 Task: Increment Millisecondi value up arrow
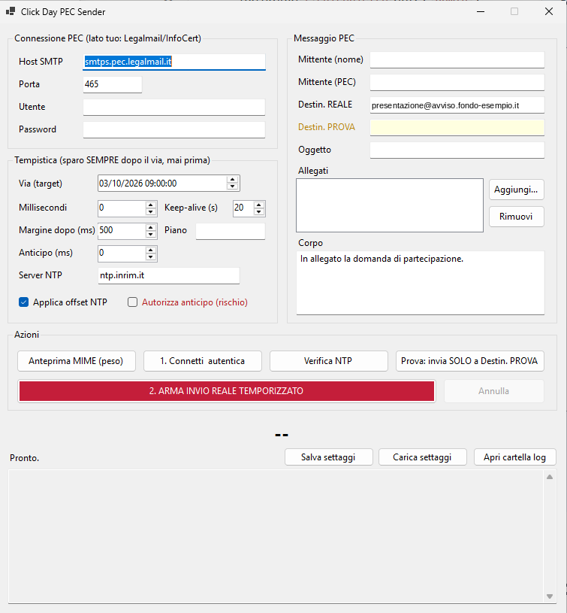click(151, 205)
